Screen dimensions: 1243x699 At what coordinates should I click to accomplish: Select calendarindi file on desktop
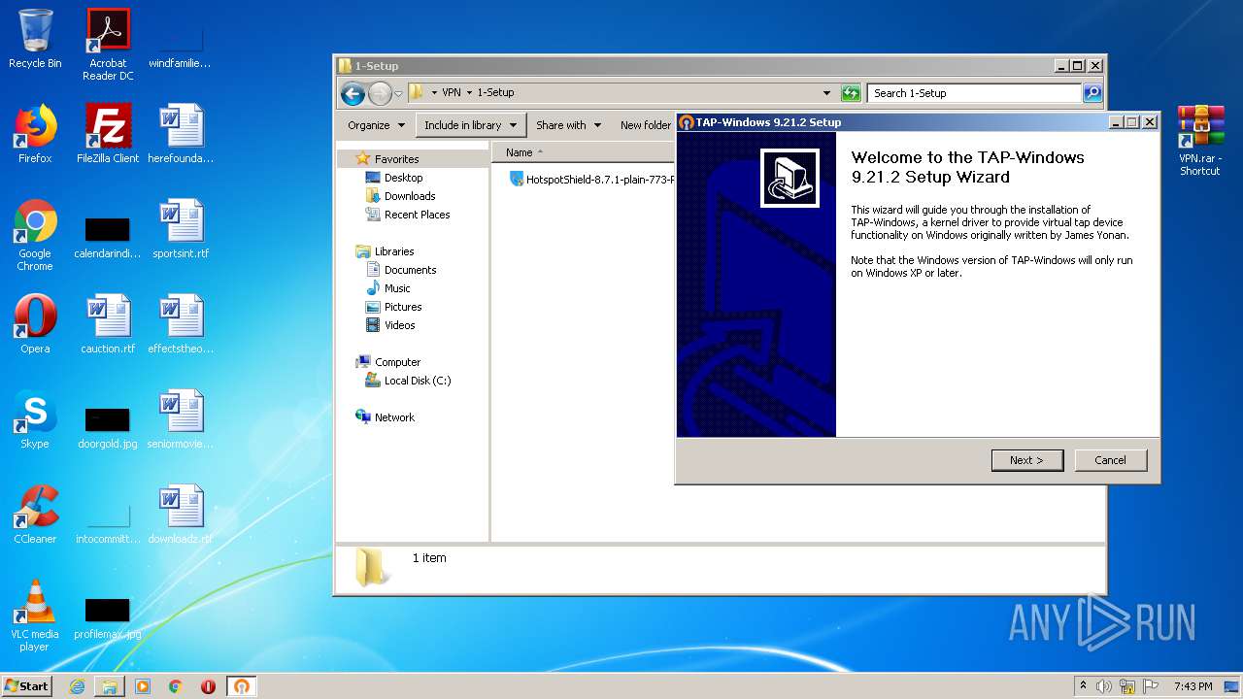[108, 236]
